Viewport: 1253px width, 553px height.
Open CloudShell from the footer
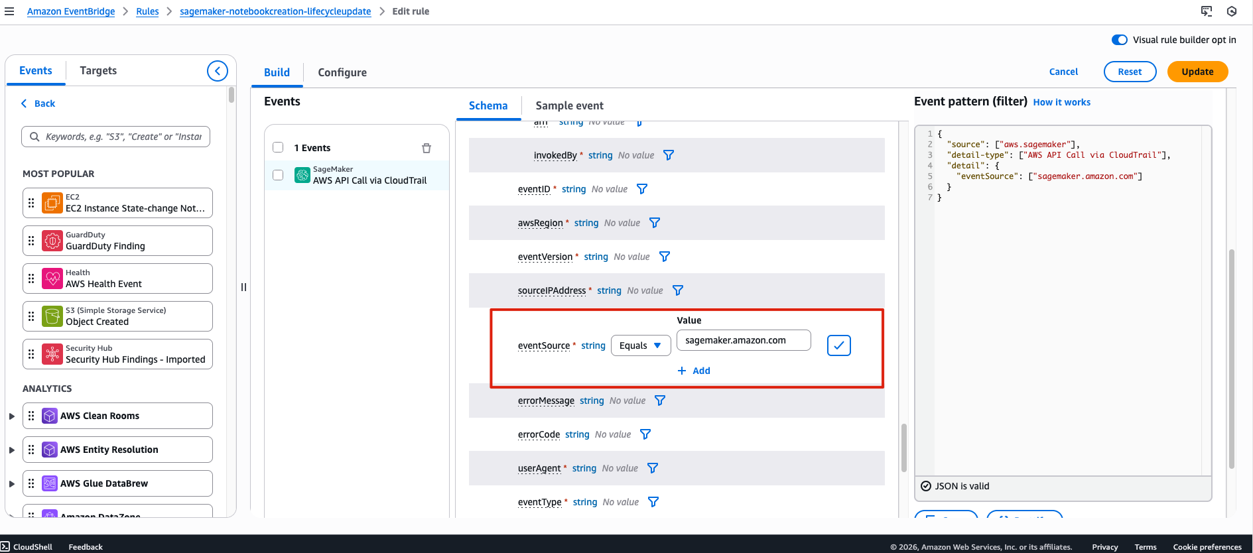pos(27,547)
